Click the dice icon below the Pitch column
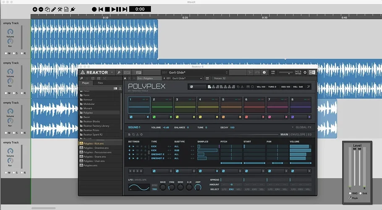This screenshot has height=210, width=382. click(x=223, y=171)
